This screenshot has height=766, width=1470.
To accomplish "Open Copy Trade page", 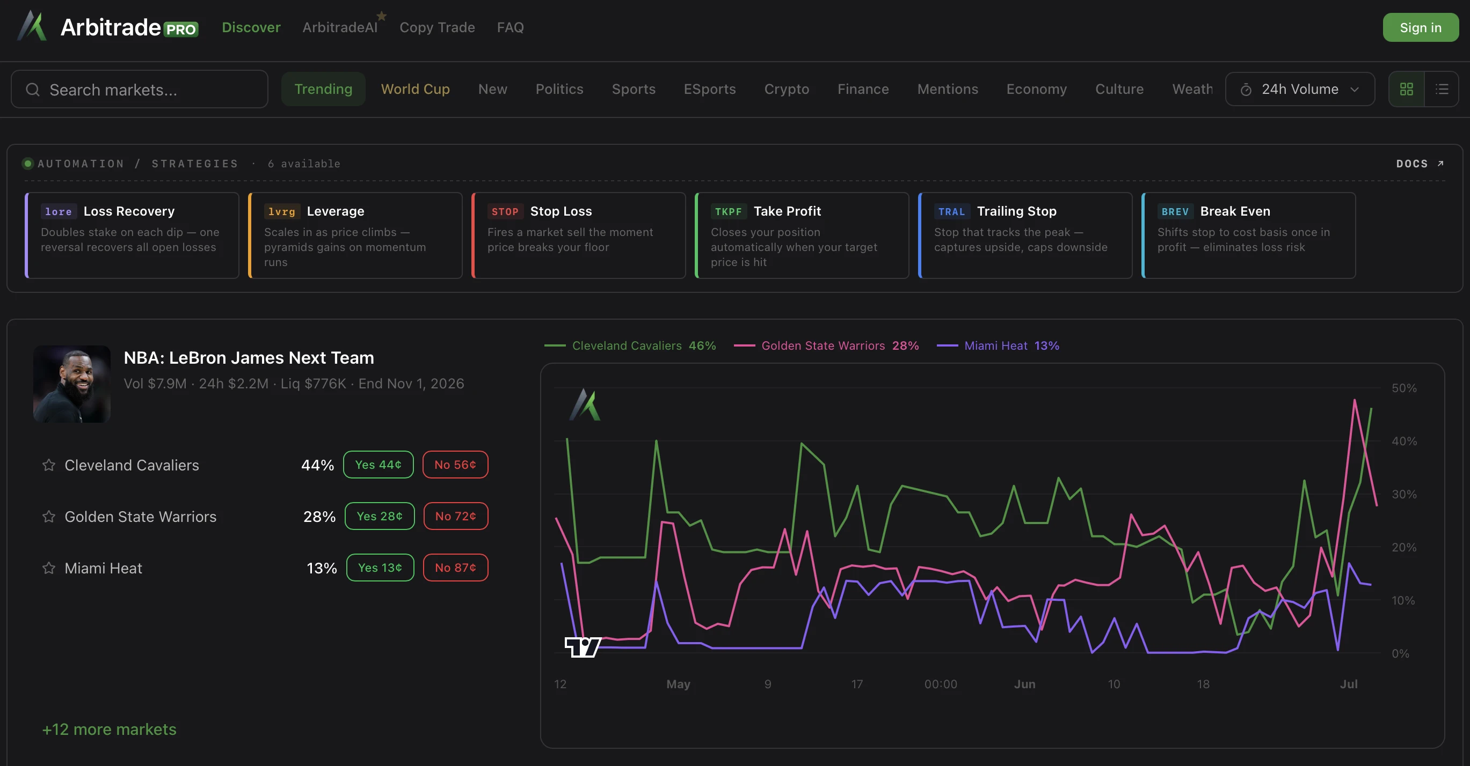I will coord(437,27).
